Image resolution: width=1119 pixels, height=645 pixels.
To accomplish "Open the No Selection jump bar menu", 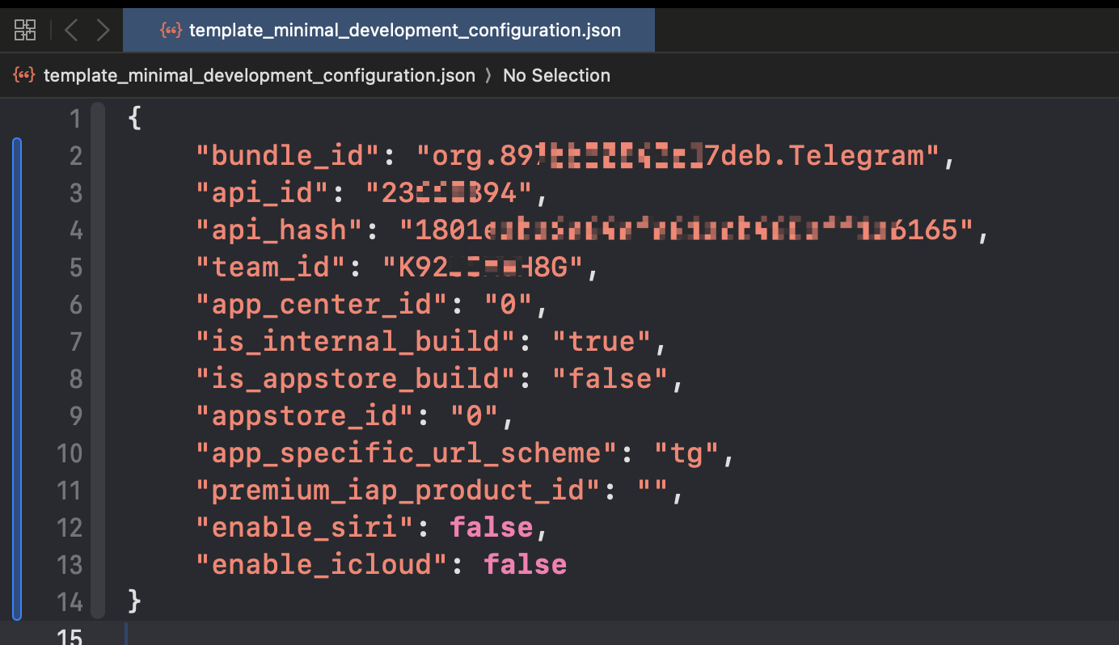I will tap(556, 76).
